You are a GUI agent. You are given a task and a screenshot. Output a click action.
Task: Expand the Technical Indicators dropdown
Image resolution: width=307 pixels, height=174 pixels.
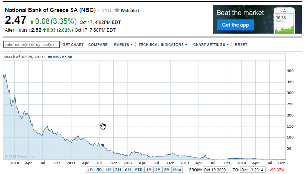[163, 44]
